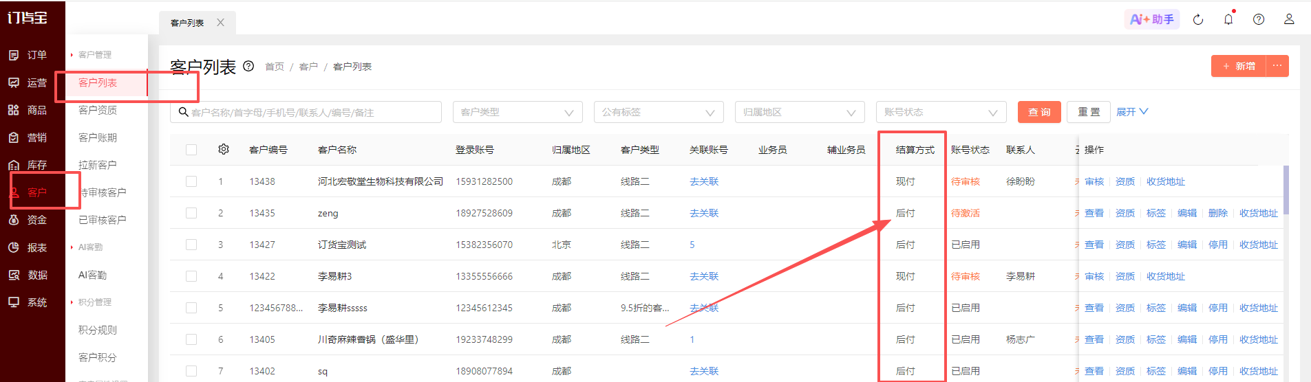Check the row for customer zeng
The width and height of the screenshot is (1311, 382).
pyautogui.click(x=191, y=213)
